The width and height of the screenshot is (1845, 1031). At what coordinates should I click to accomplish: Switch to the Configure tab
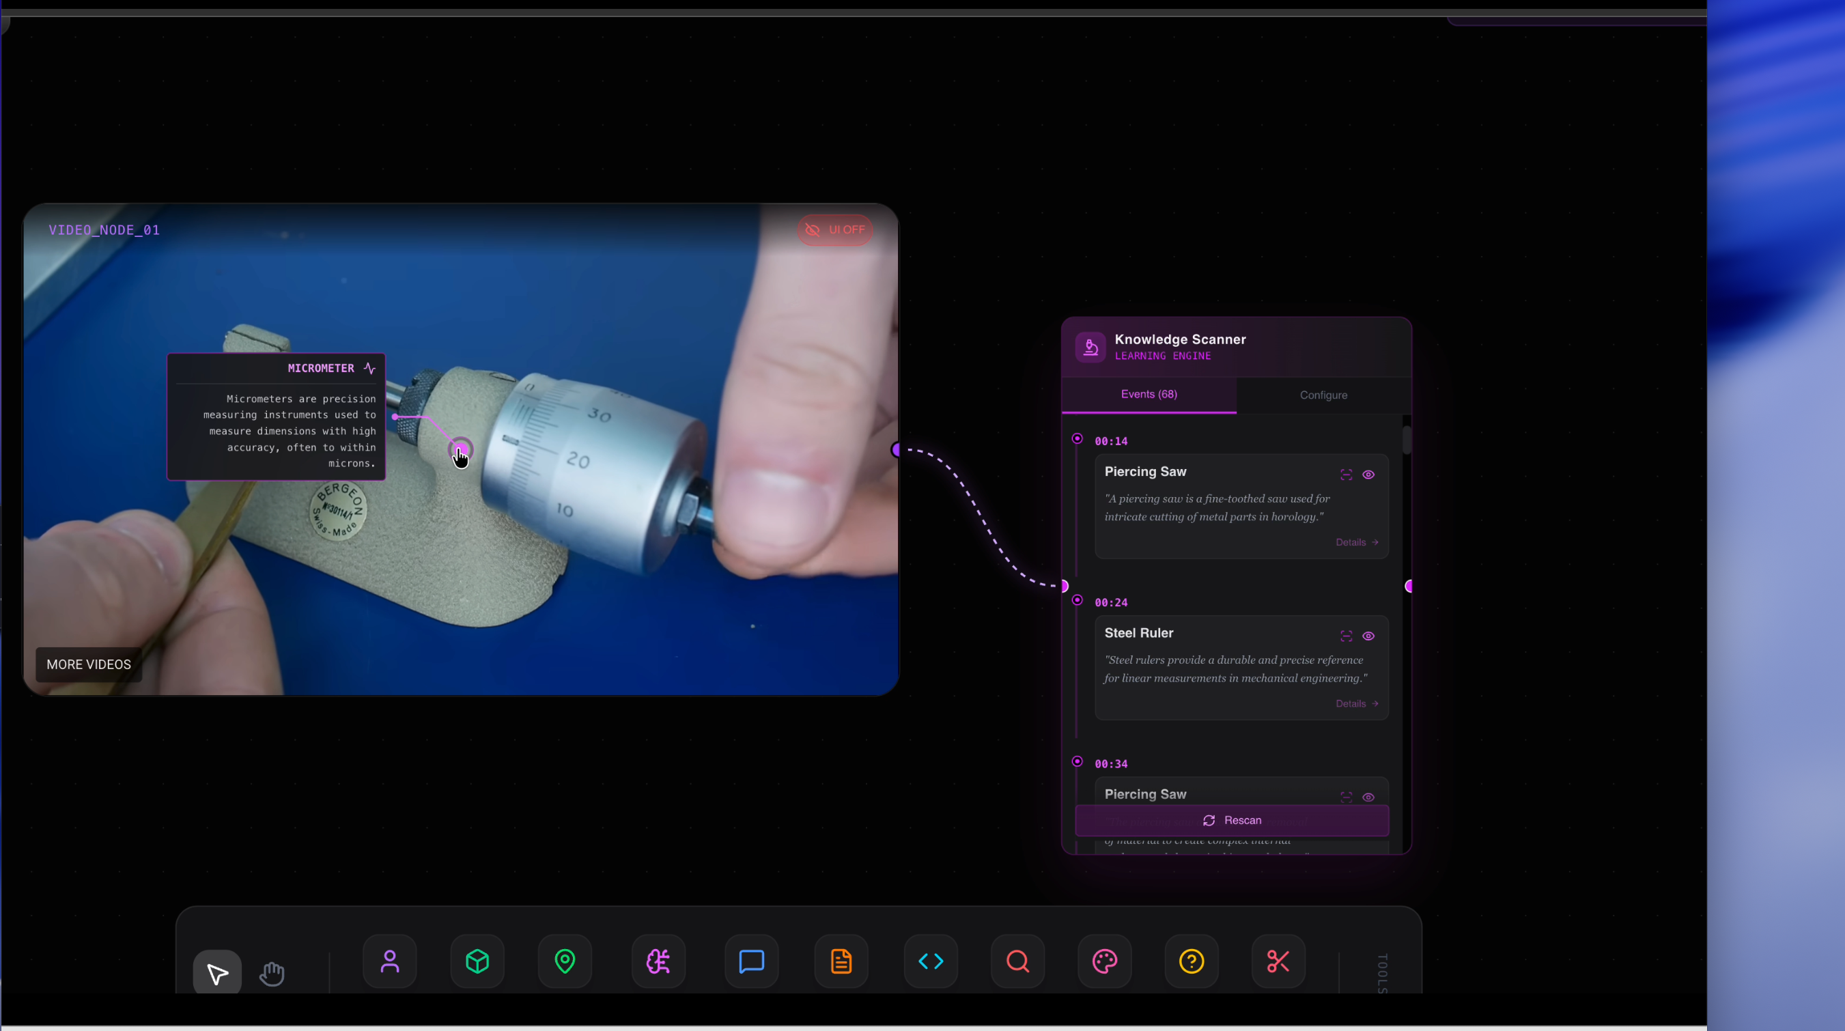(1323, 395)
